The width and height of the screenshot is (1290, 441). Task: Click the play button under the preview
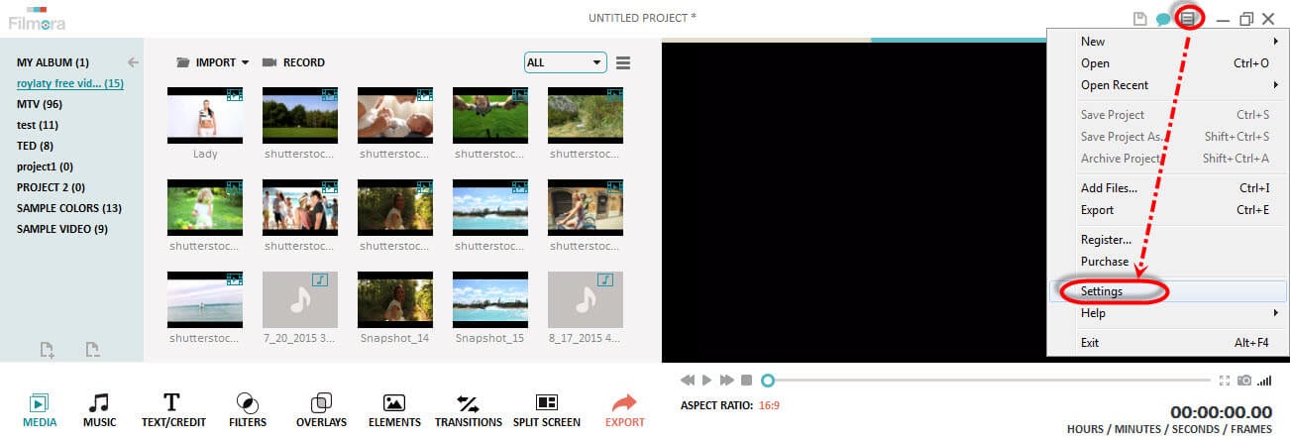click(x=706, y=381)
